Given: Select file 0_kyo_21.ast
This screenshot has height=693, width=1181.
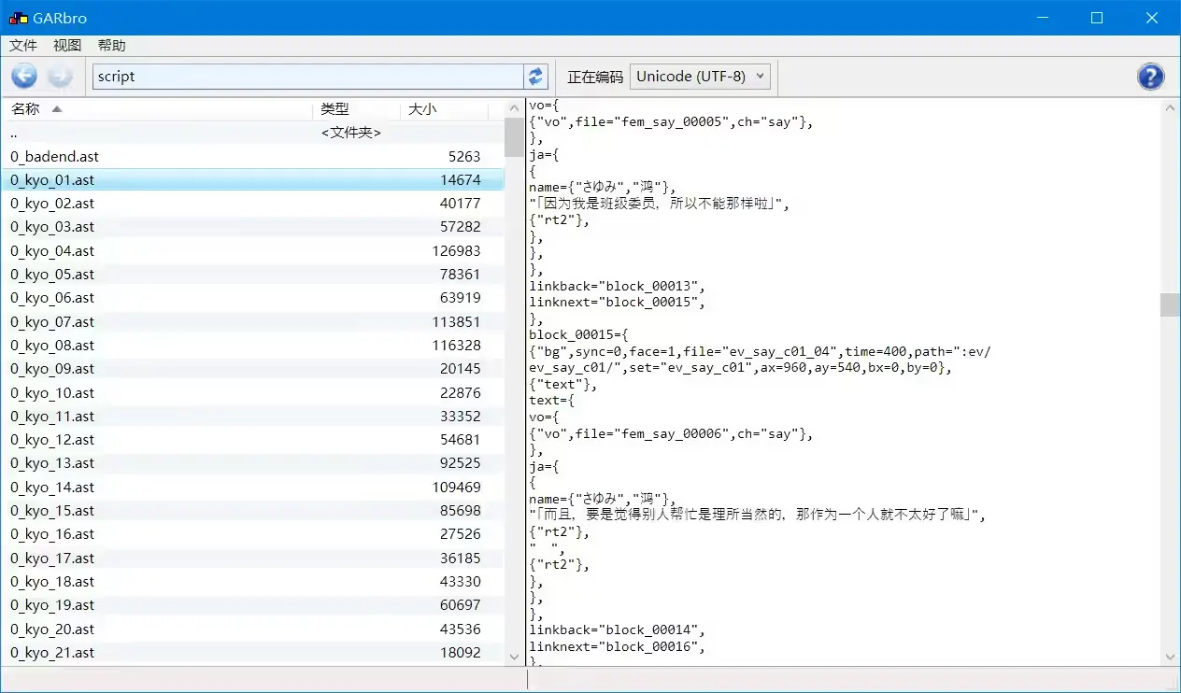Looking at the screenshot, I should tap(252, 653).
